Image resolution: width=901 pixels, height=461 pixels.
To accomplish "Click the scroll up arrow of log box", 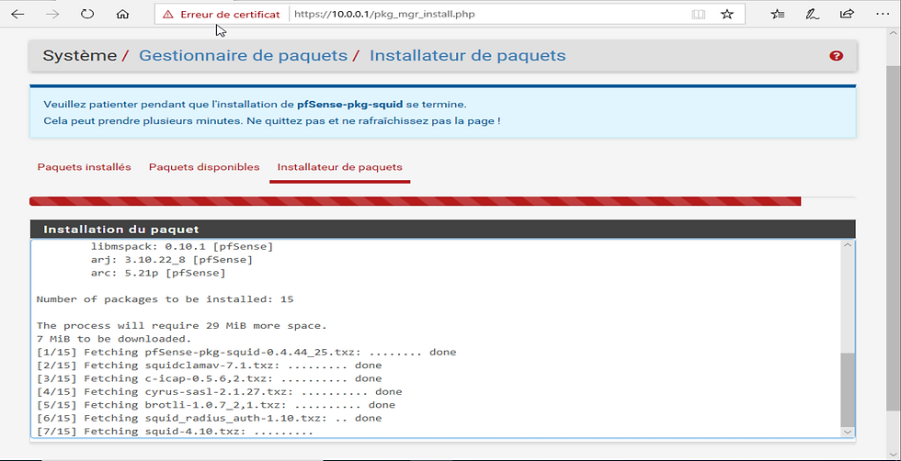I will coord(848,246).
